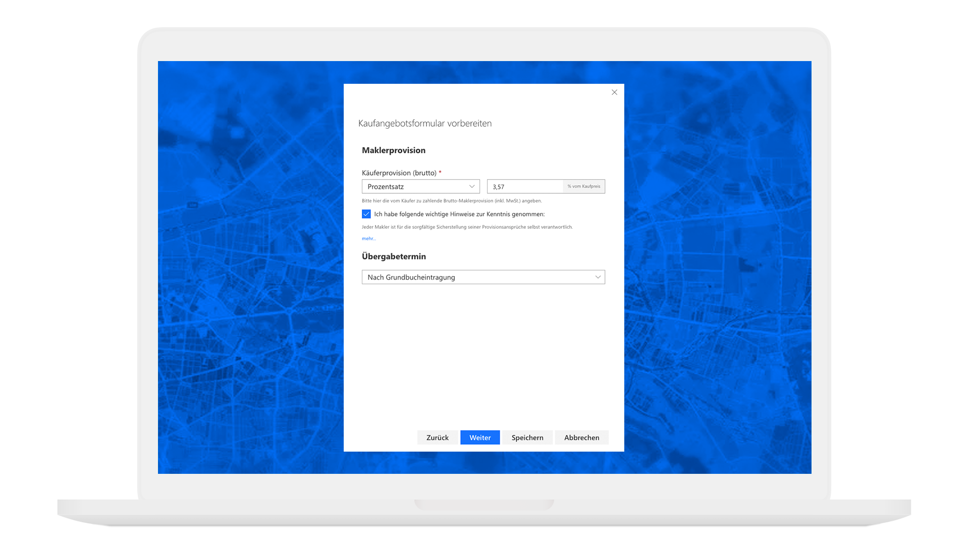
Task: Click the 3,57 commission value field
Action: (525, 187)
